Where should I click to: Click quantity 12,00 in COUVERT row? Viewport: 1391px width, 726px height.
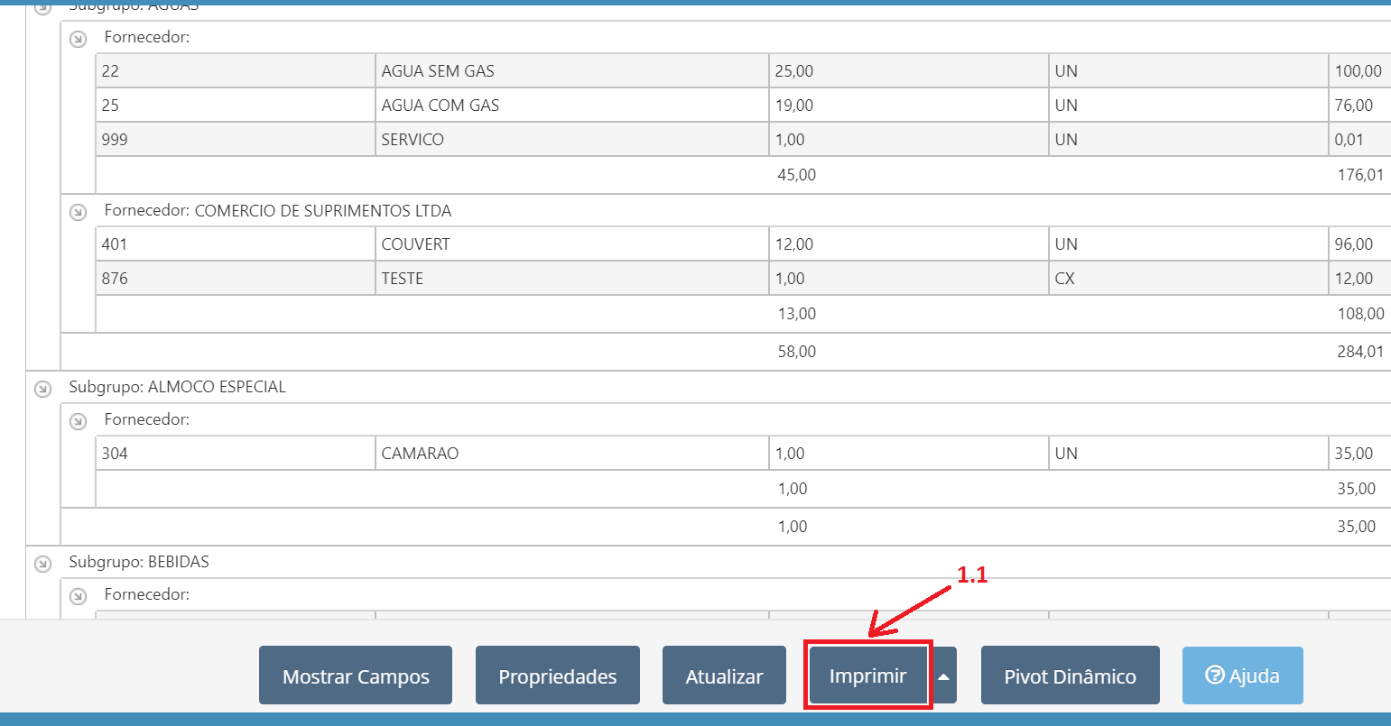click(x=909, y=244)
